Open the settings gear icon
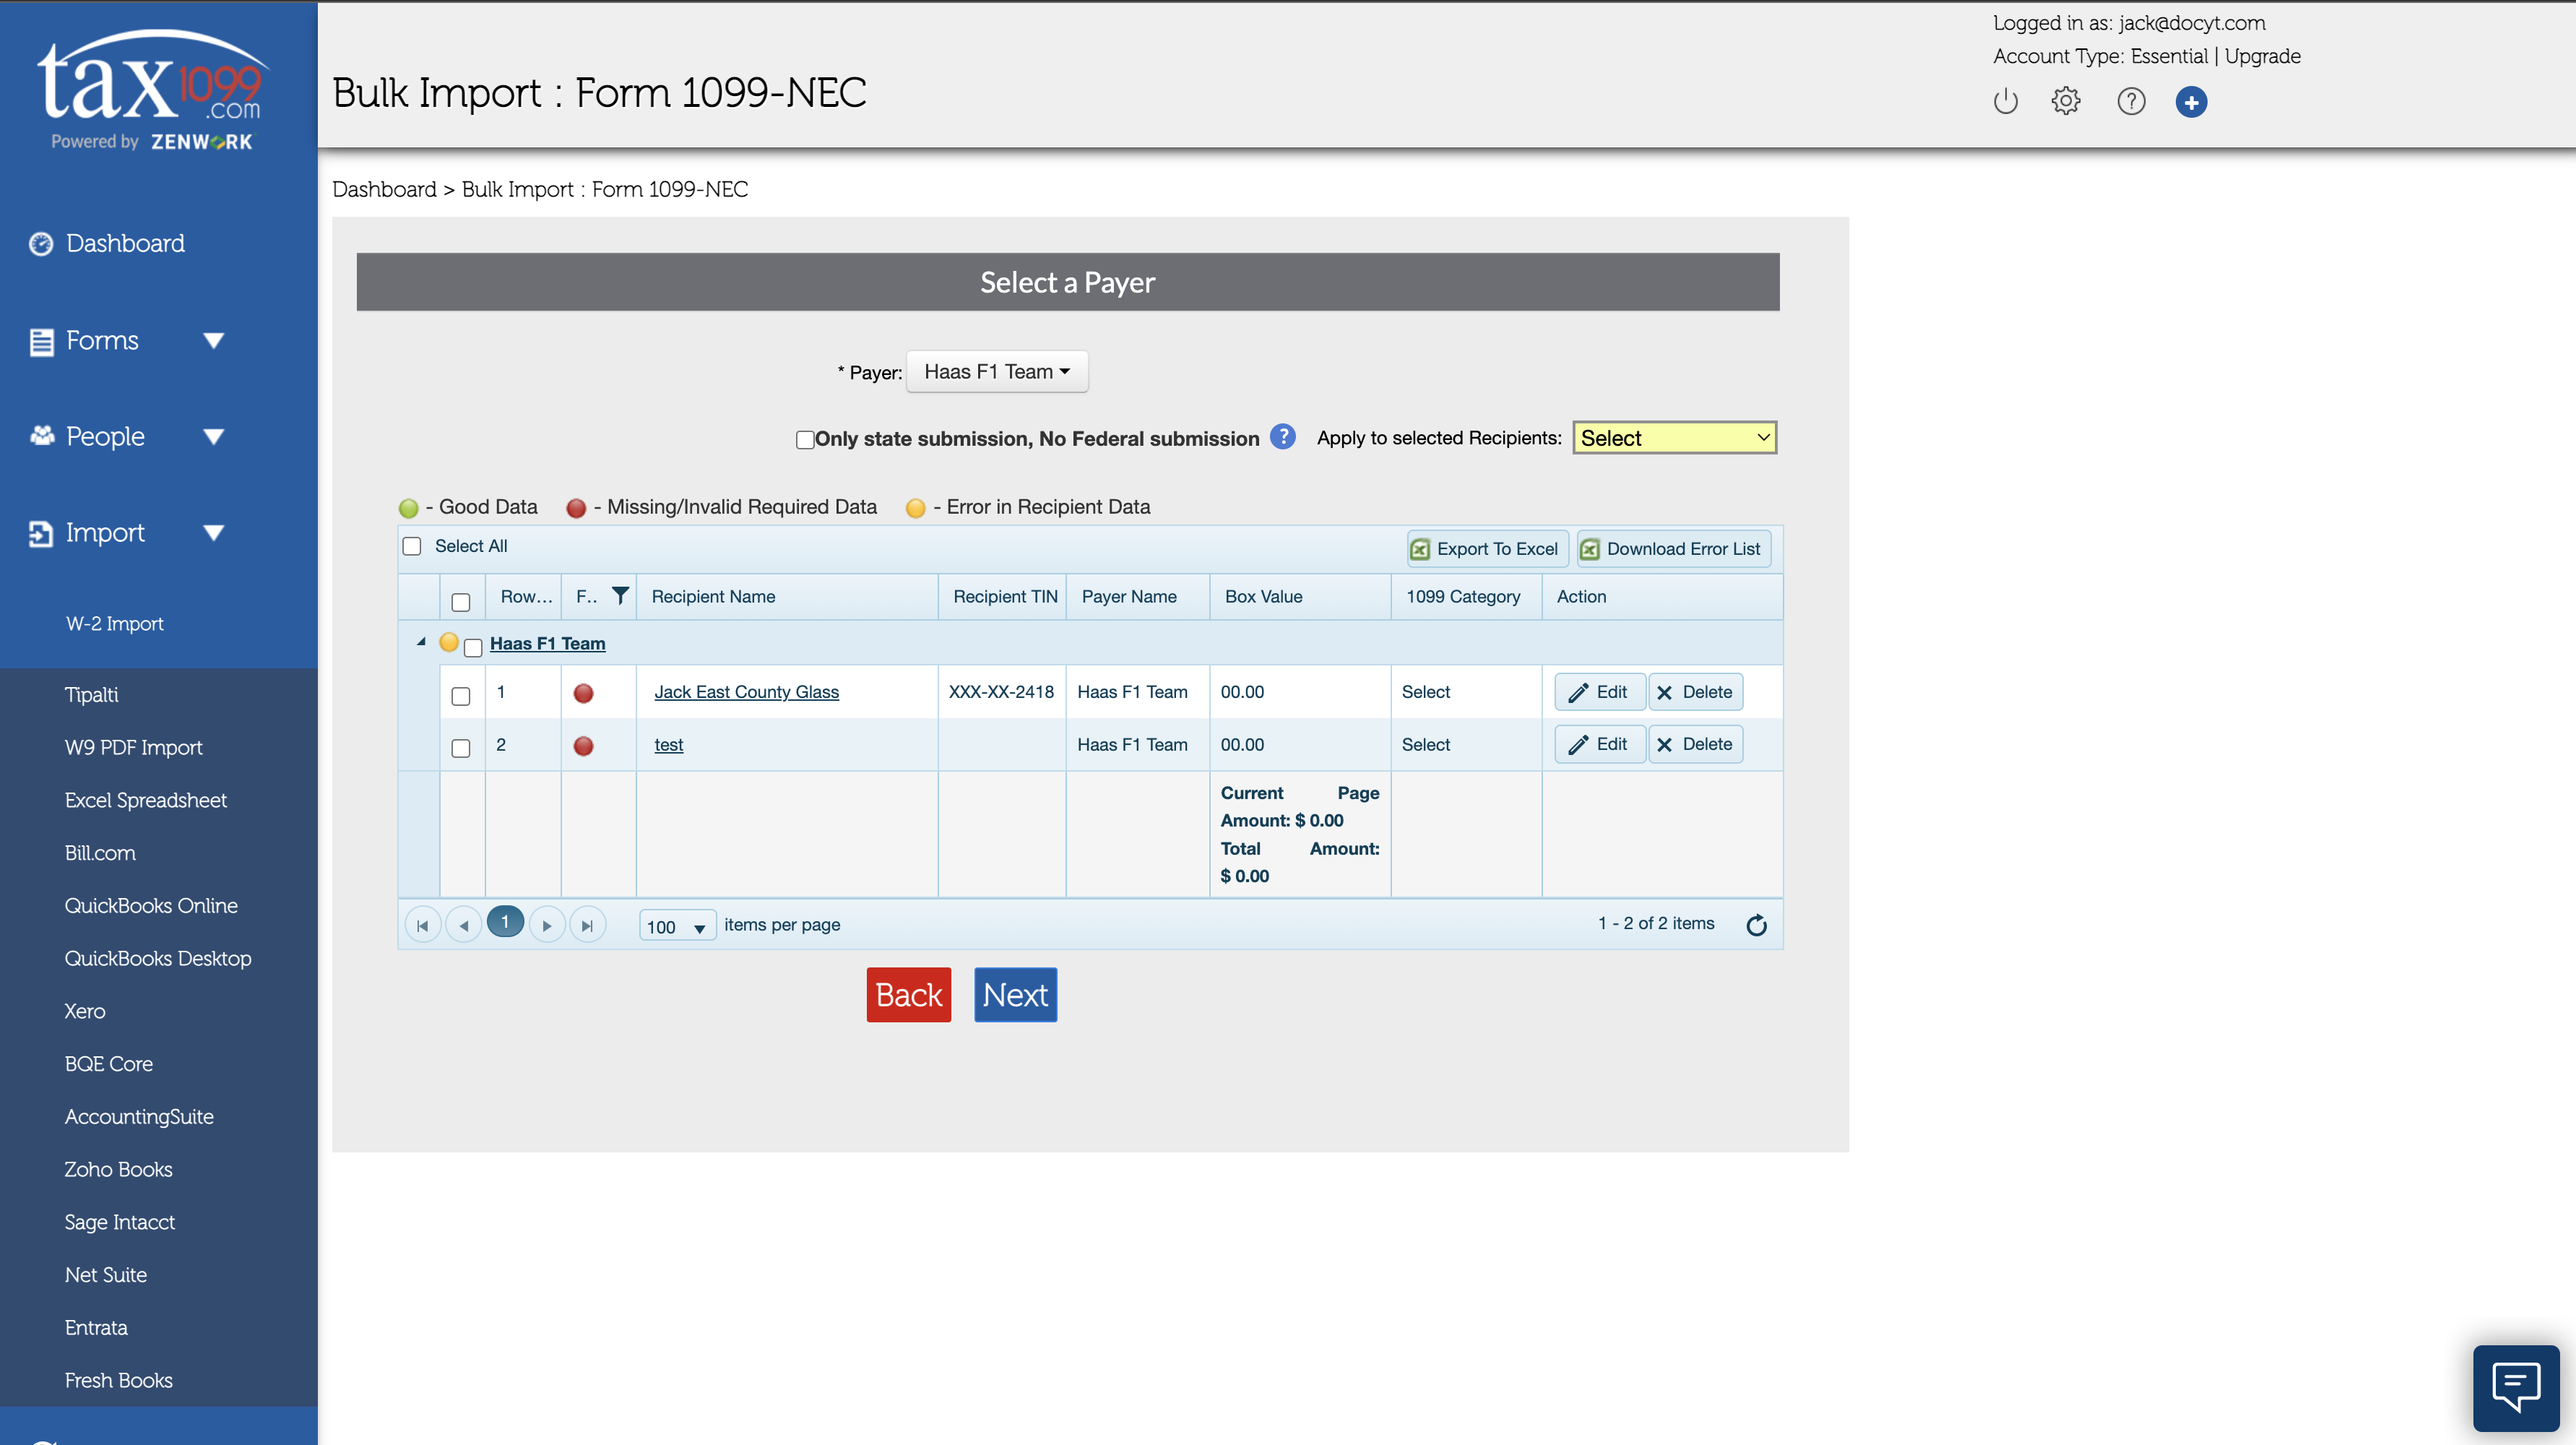Image resolution: width=2576 pixels, height=1445 pixels. coord(2065,101)
